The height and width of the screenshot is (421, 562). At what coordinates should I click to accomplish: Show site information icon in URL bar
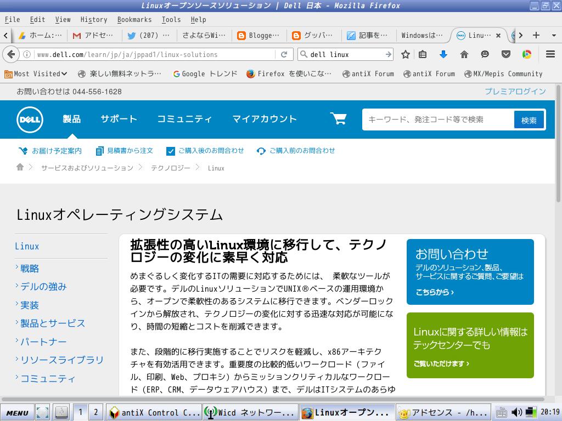tap(26, 54)
